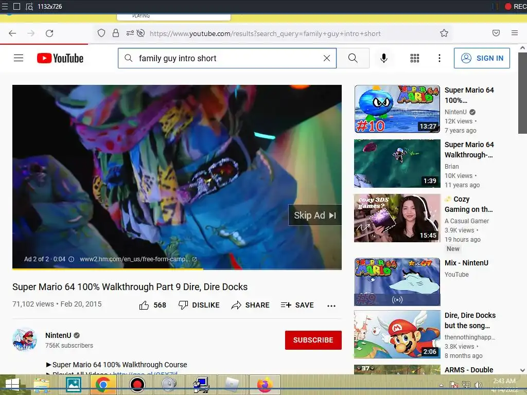Image resolution: width=527 pixels, height=395 pixels.
Task: Go forward with the browser arrow
Action: [x=31, y=33]
